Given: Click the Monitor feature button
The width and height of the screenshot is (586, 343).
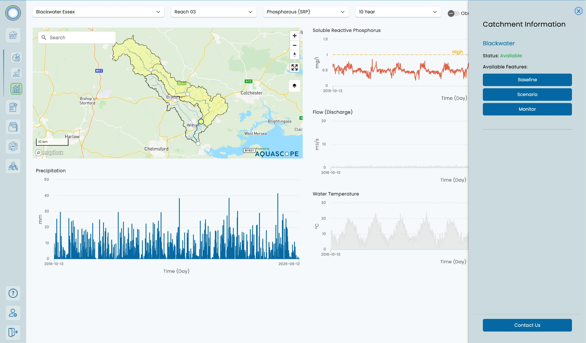Looking at the screenshot, I should point(527,109).
